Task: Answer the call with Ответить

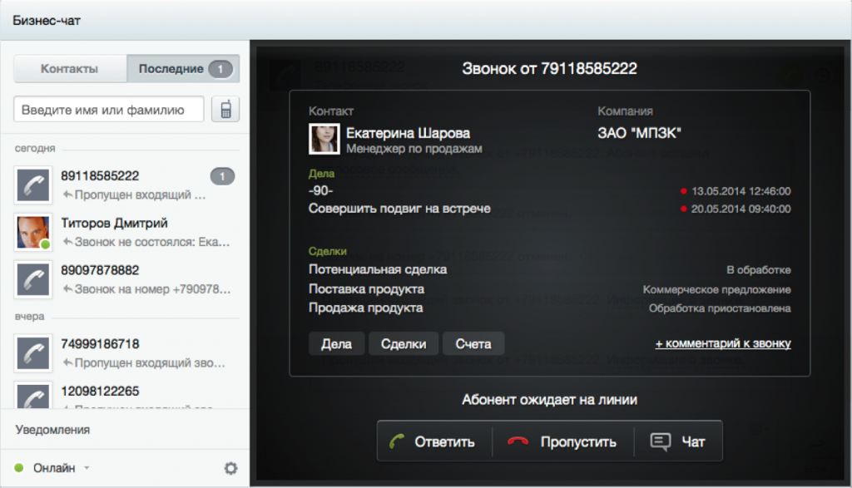Action: click(433, 441)
